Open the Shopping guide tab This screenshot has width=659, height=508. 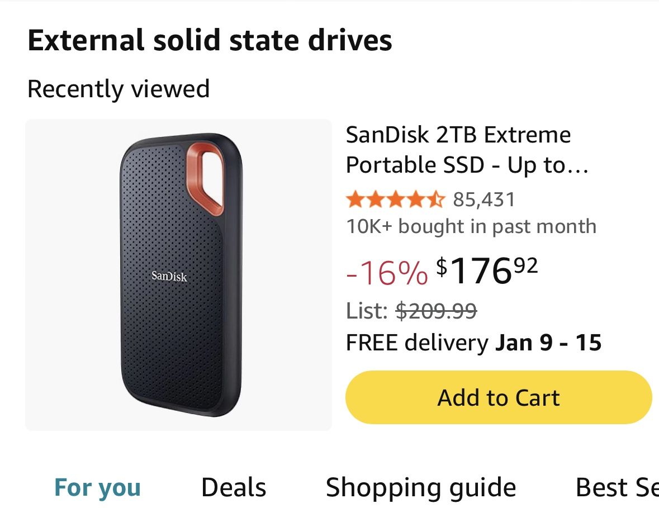click(421, 486)
